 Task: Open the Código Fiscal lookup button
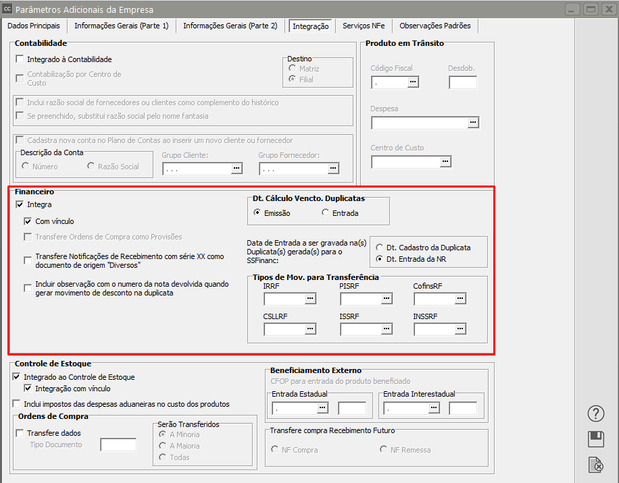413,82
